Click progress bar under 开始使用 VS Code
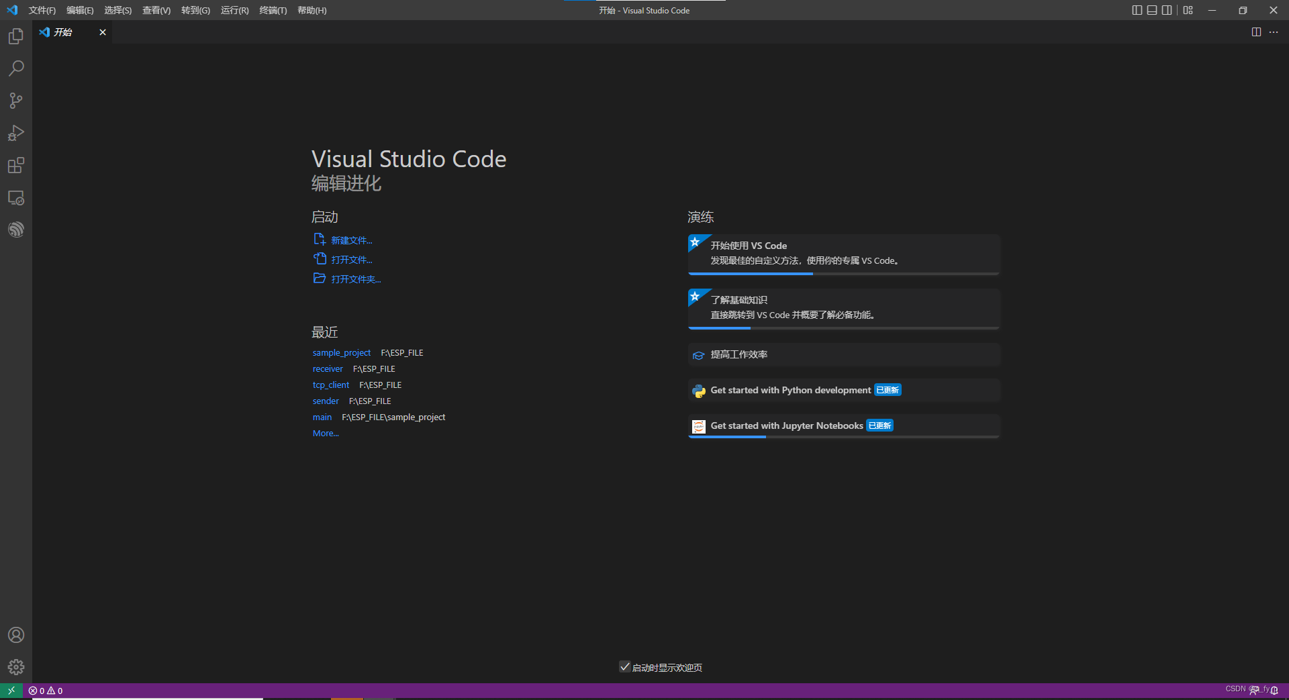The image size is (1289, 700). pos(844,274)
